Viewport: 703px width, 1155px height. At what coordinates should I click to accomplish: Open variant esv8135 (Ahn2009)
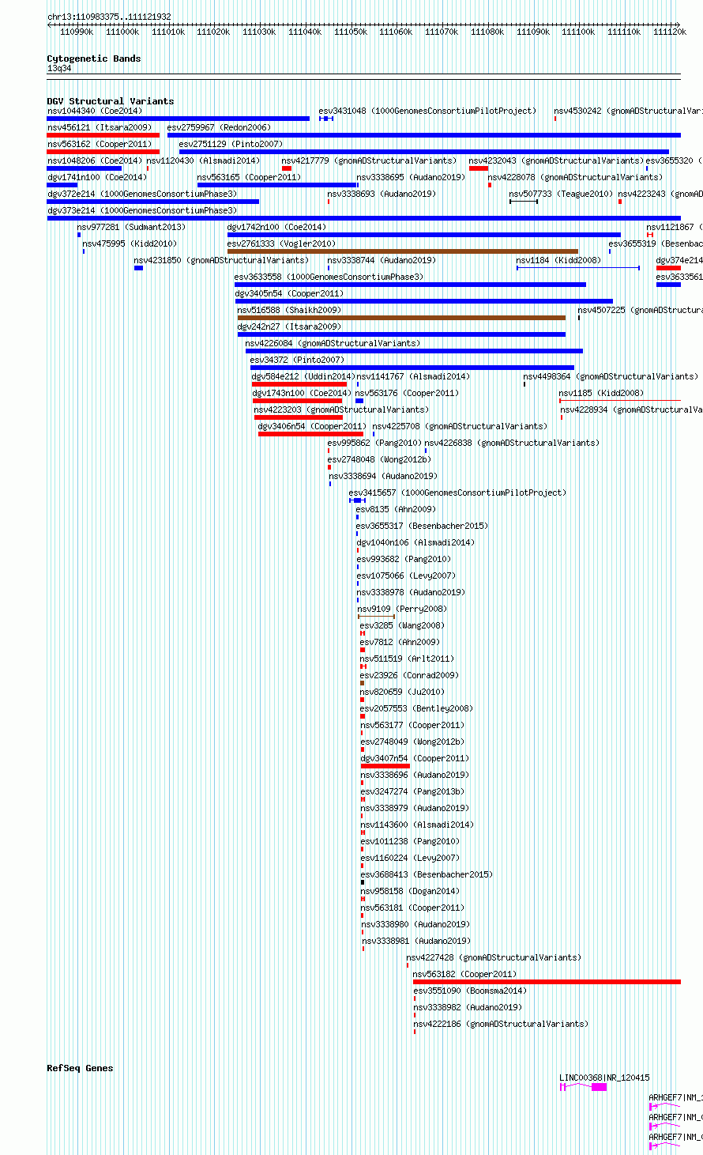click(396, 509)
